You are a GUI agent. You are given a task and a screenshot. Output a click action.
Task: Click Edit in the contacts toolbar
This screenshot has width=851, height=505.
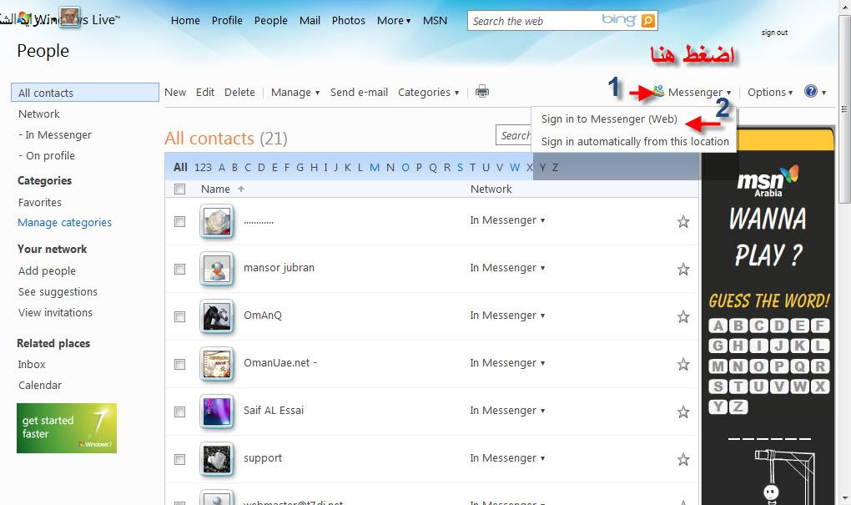(x=205, y=93)
